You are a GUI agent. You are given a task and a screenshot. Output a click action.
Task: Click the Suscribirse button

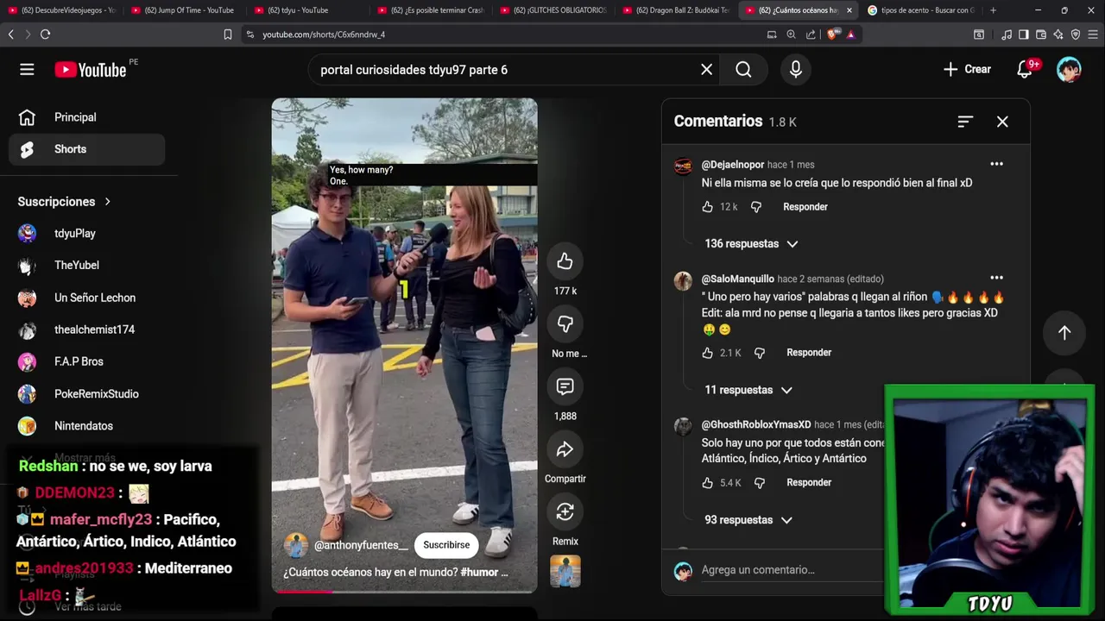[x=446, y=545]
